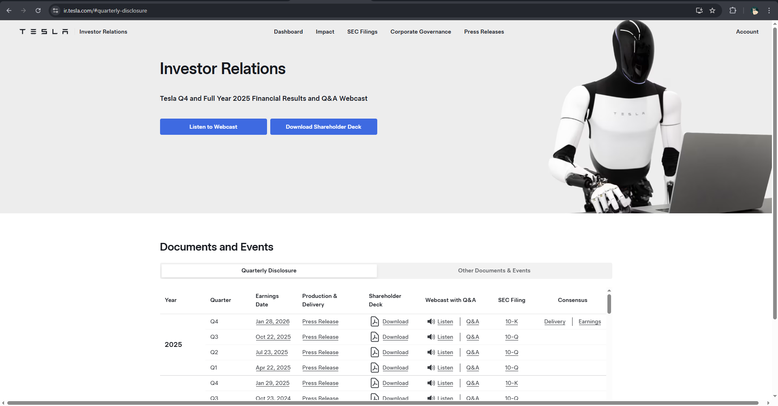Open the Jul 23, 2025 earnings date link

pos(272,352)
